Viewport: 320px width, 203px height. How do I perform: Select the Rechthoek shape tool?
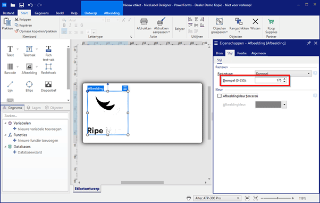[x=48, y=69]
